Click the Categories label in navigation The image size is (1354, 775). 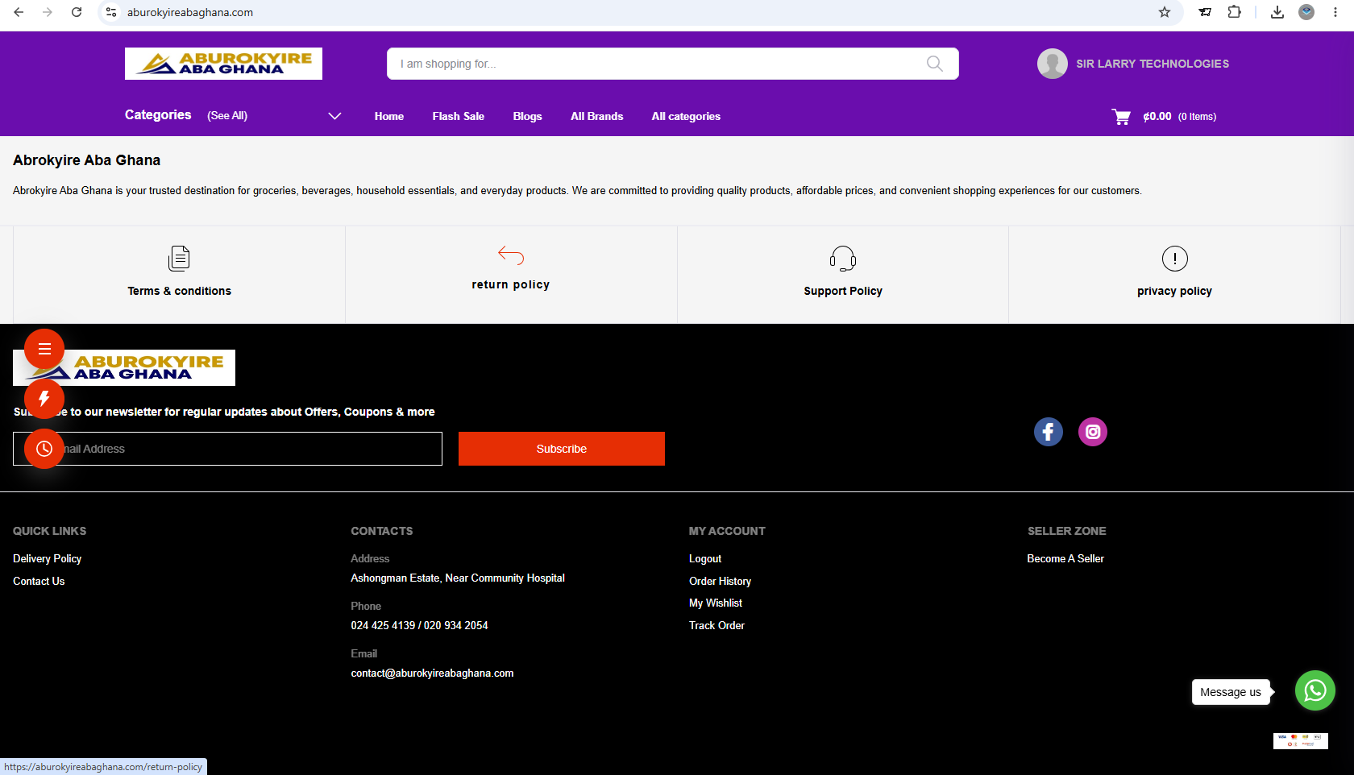(158, 115)
